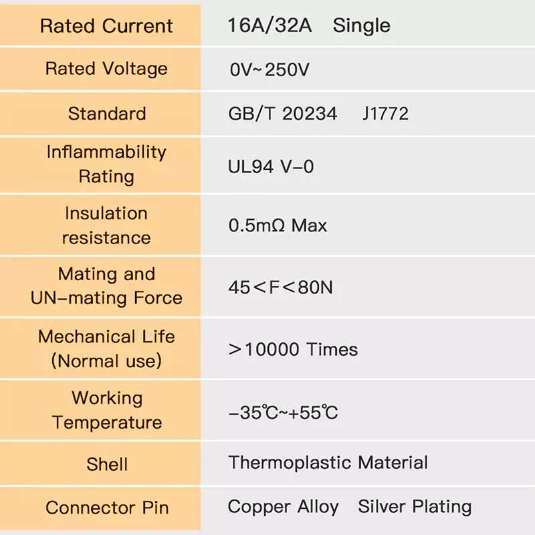
Task: Select the 16A/32A Single value
Action: pyautogui.click(x=309, y=26)
